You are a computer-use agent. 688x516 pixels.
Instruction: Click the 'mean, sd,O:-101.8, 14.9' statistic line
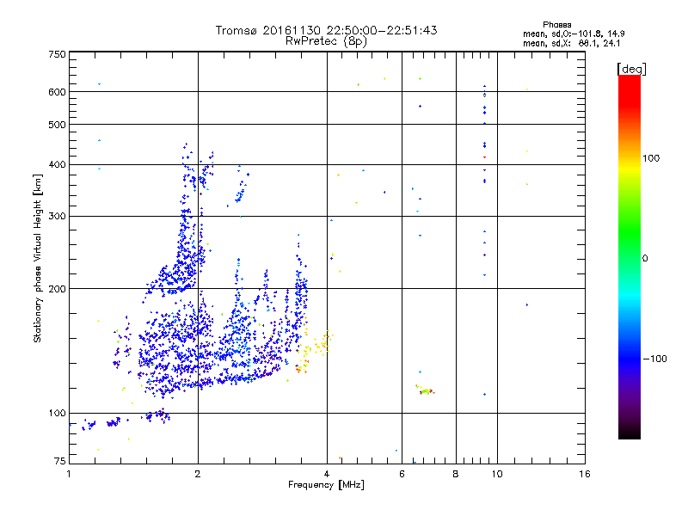tap(574, 34)
